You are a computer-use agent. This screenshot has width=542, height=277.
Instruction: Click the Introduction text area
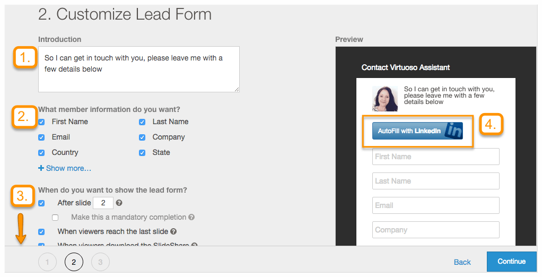point(138,69)
